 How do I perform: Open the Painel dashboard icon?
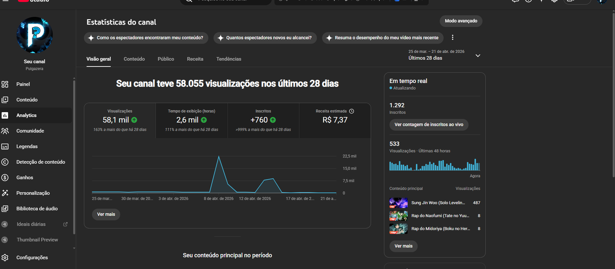pyautogui.click(x=5, y=84)
